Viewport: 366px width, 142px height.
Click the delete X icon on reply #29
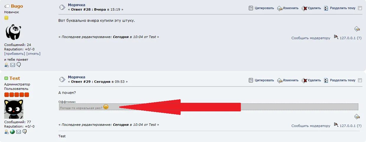pyautogui.click(x=304, y=80)
